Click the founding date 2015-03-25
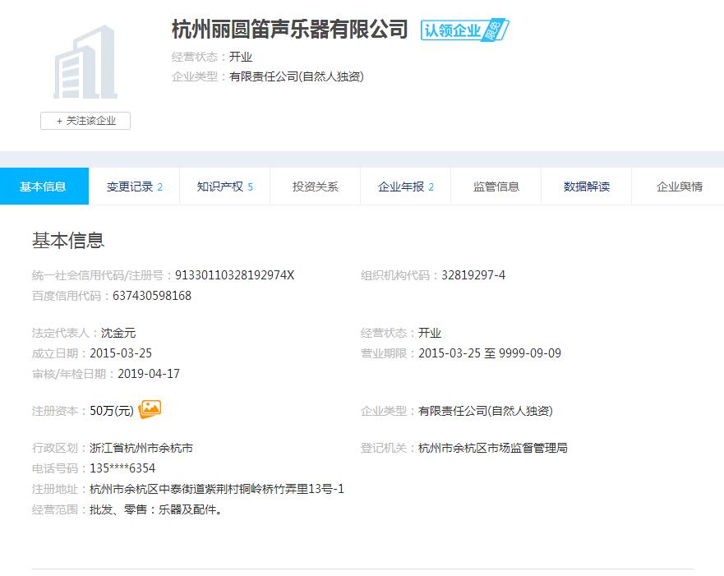Screen dimensions: 724x576 (x=121, y=353)
